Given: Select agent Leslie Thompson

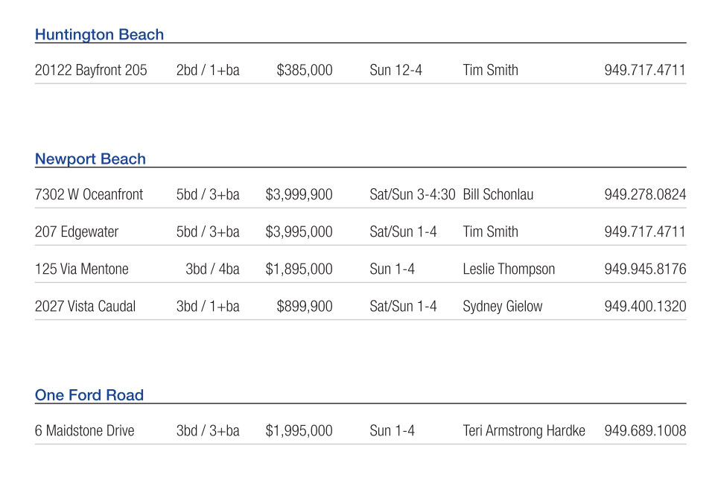Looking at the screenshot, I should [x=509, y=269].
